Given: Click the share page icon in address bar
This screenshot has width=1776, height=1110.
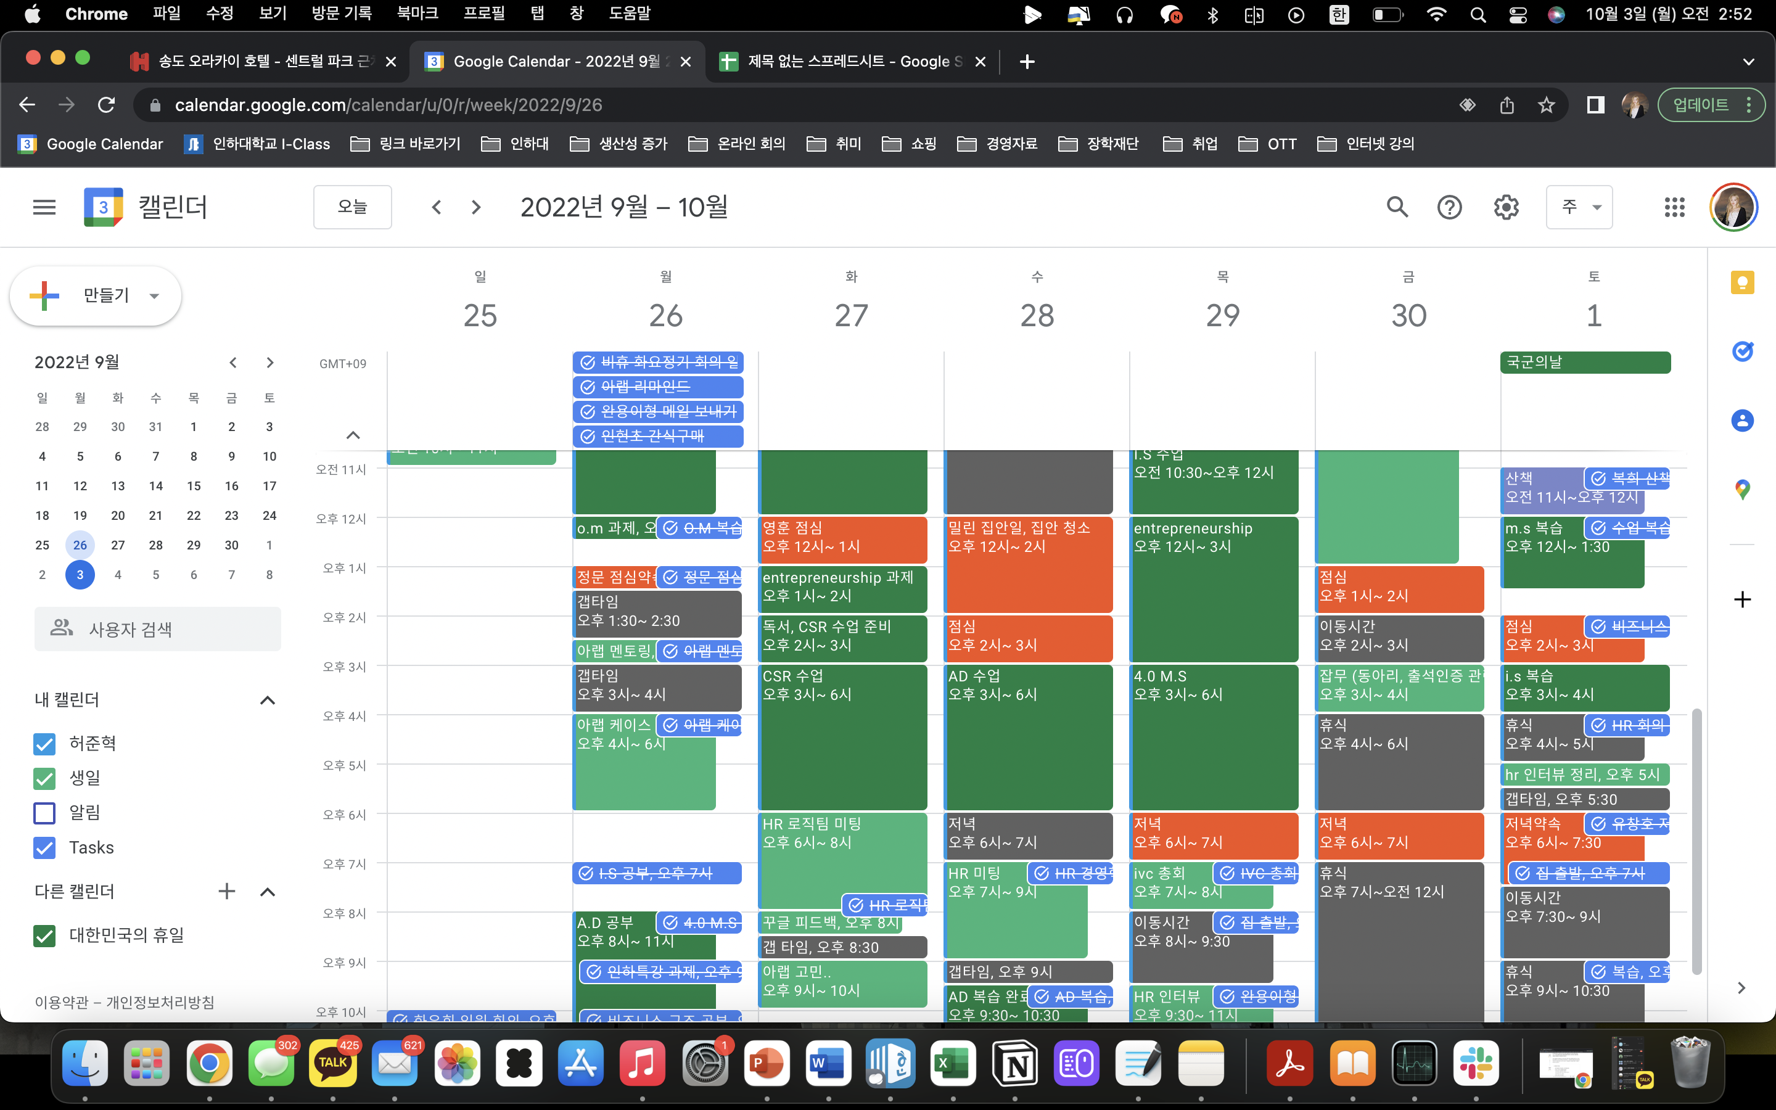Looking at the screenshot, I should (1507, 105).
